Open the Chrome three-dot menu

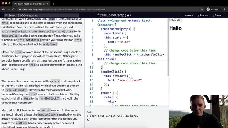pos(224,10)
